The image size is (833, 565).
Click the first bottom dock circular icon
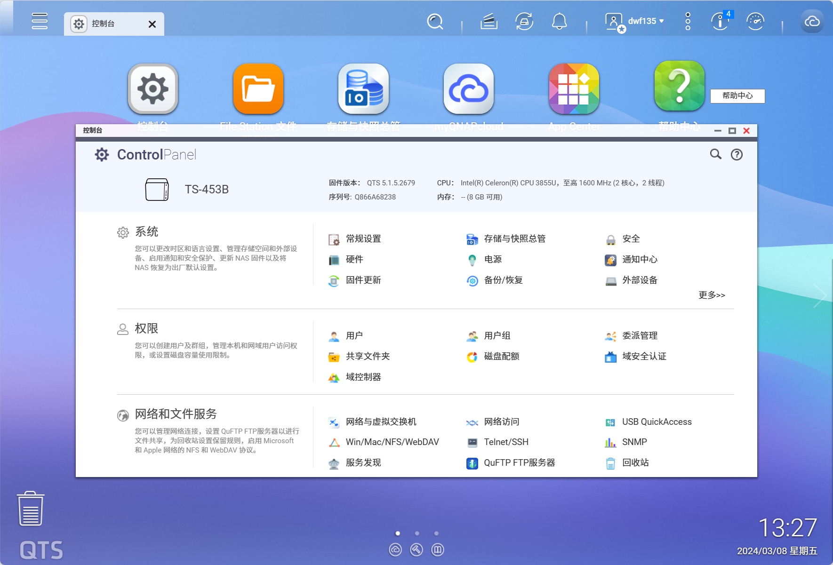click(x=395, y=549)
